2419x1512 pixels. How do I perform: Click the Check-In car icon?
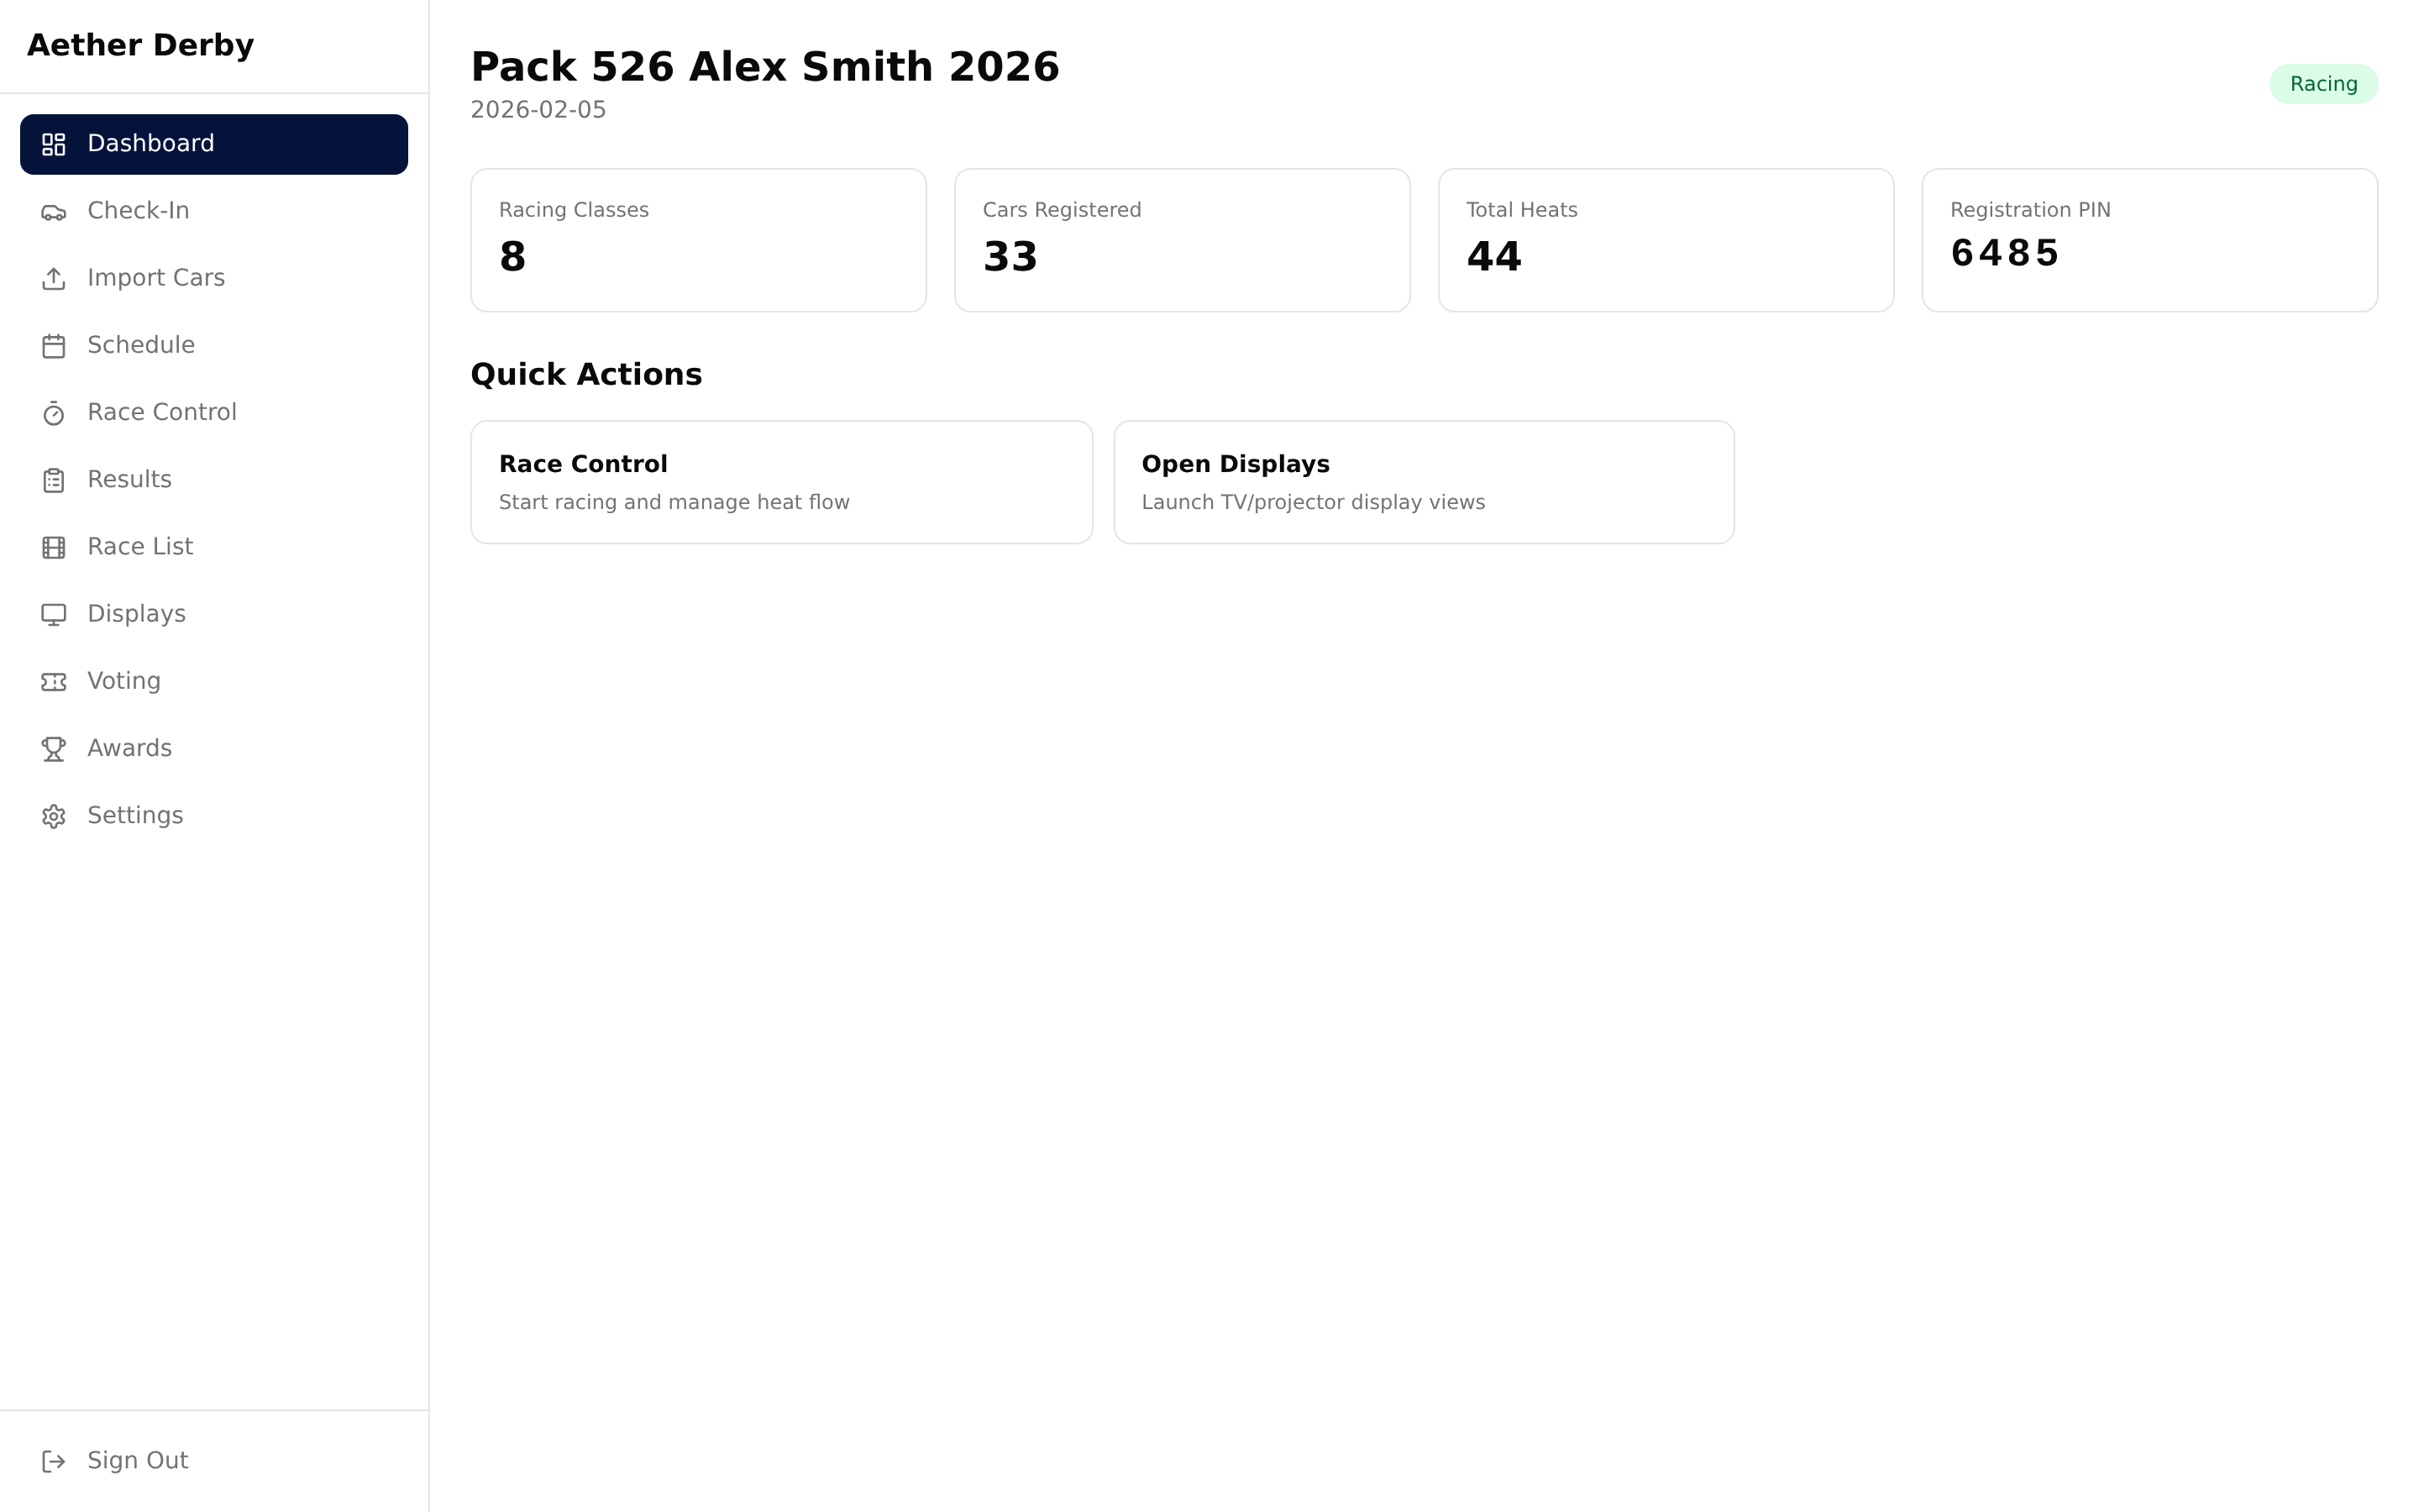(x=54, y=212)
